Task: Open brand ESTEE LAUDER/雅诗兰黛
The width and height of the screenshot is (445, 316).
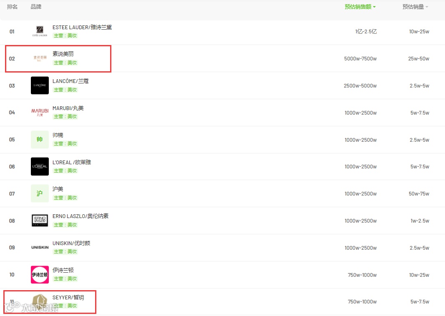Action: click(82, 27)
